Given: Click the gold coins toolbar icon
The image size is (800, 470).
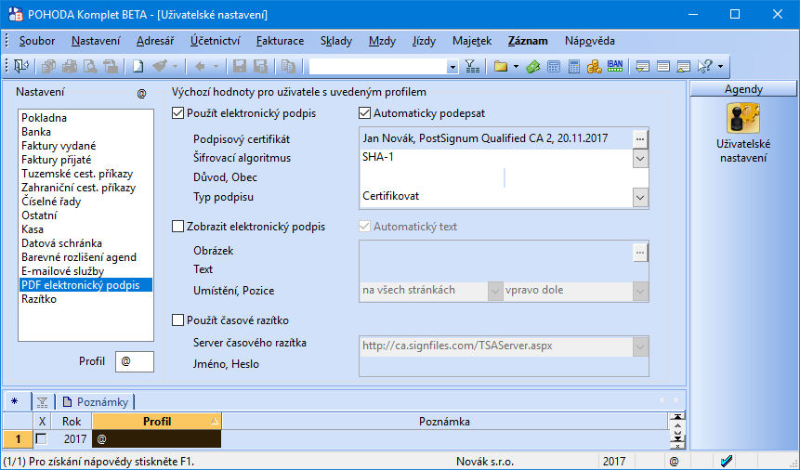Looking at the screenshot, I should (x=595, y=66).
